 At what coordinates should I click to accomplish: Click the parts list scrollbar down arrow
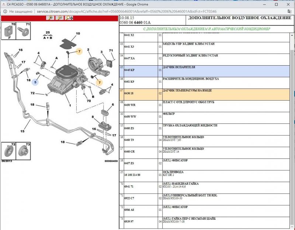pos(292,227)
